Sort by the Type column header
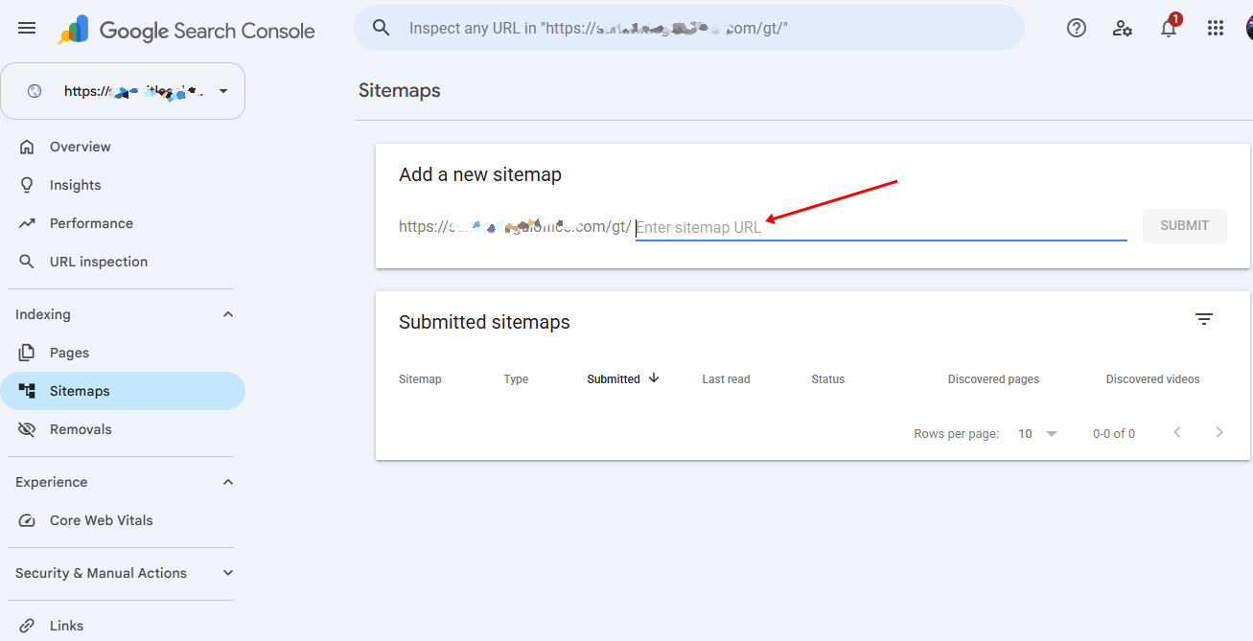This screenshot has height=641, width=1253. (516, 379)
